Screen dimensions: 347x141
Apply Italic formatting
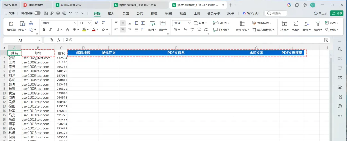[x=50, y=29]
